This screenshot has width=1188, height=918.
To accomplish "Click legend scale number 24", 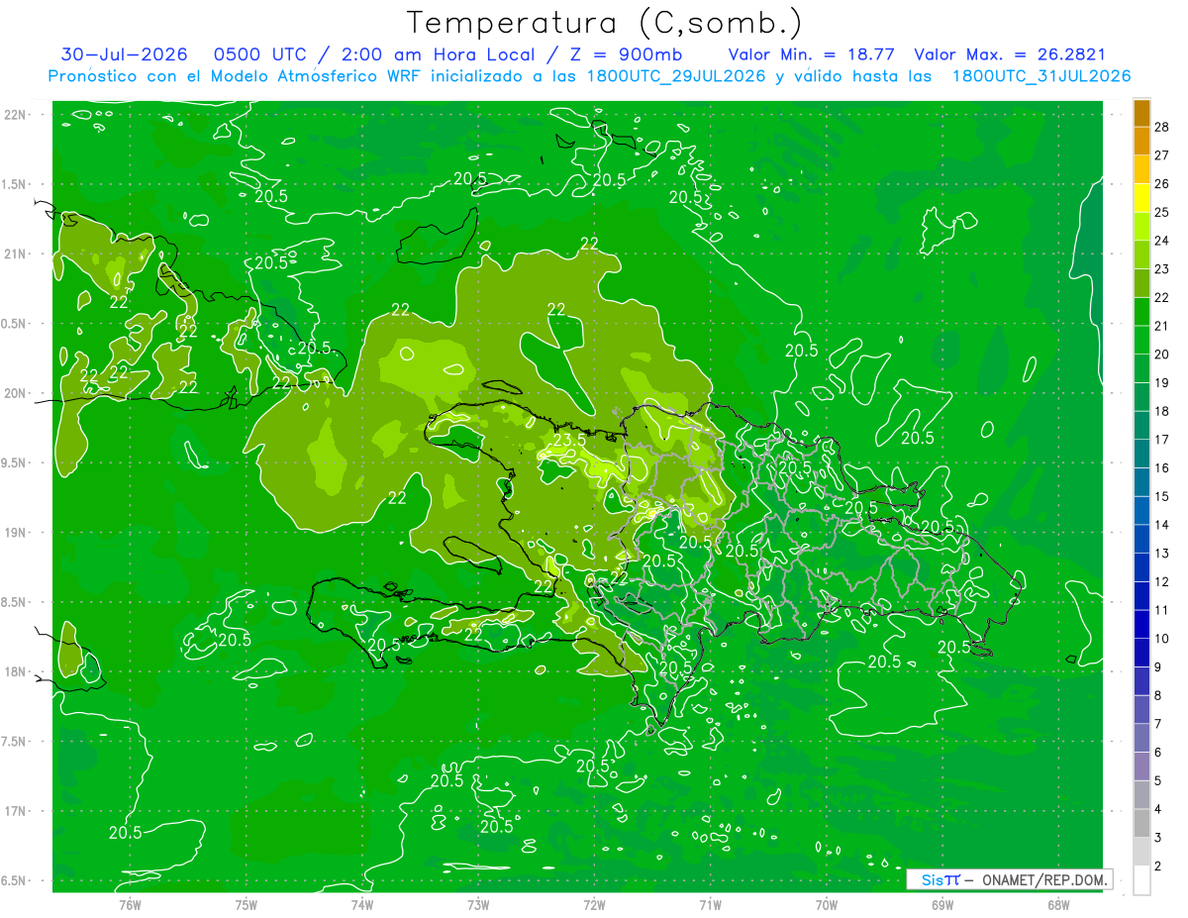I will [1162, 241].
